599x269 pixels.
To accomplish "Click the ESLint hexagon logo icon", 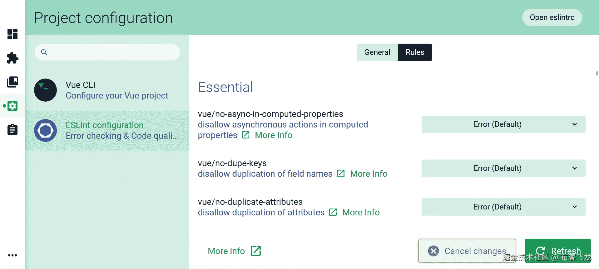I will [x=46, y=131].
